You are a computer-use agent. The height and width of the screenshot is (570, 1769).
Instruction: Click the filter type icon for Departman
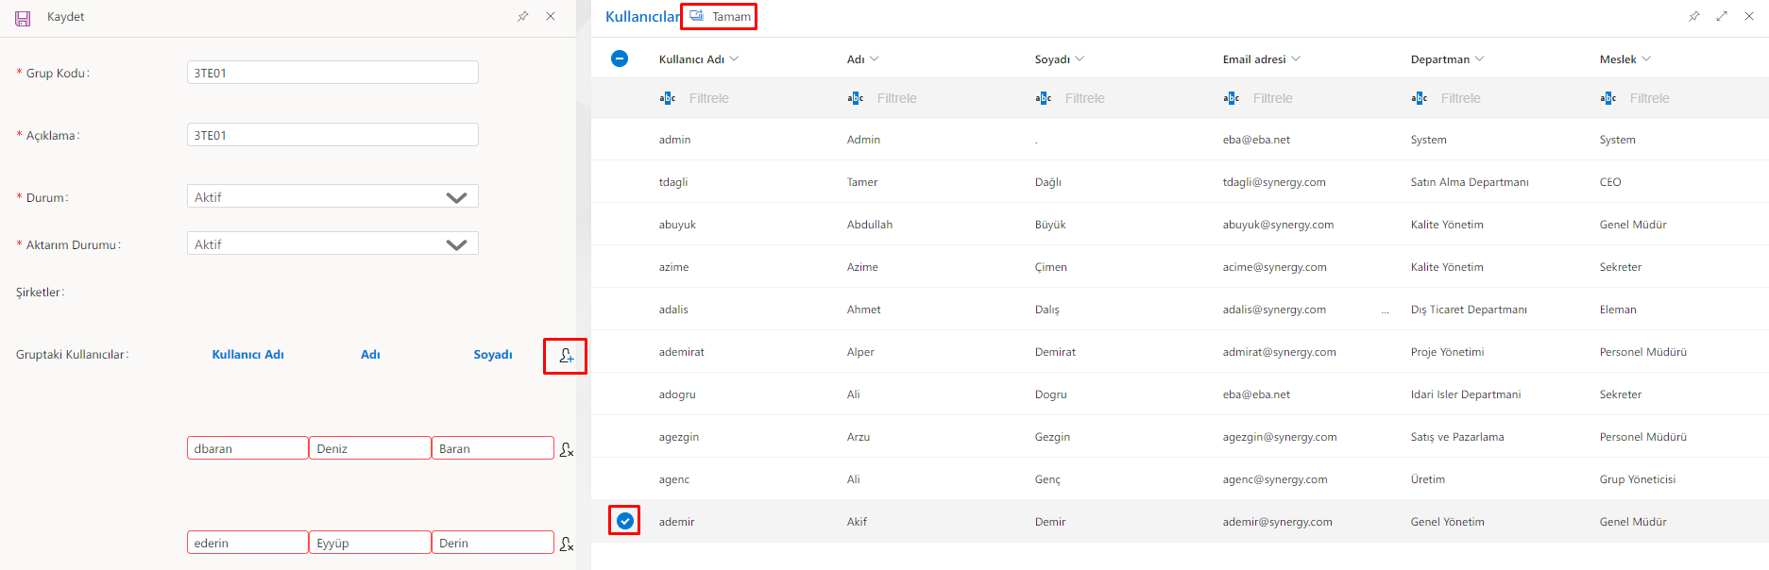pos(1419,98)
